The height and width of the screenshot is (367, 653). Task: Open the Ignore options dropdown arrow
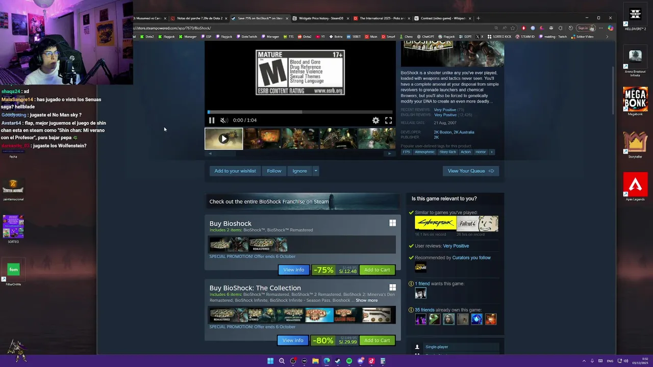tap(316, 171)
